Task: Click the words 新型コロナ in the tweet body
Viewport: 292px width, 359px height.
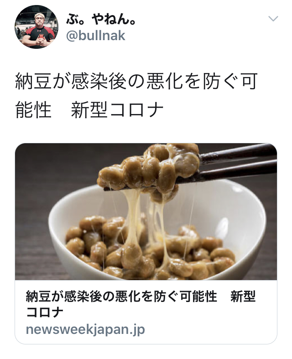Action: [x=117, y=110]
